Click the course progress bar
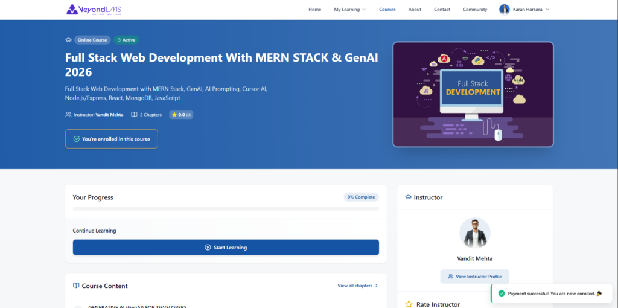Viewport: 618px width, 308px height. click(226, 208)
